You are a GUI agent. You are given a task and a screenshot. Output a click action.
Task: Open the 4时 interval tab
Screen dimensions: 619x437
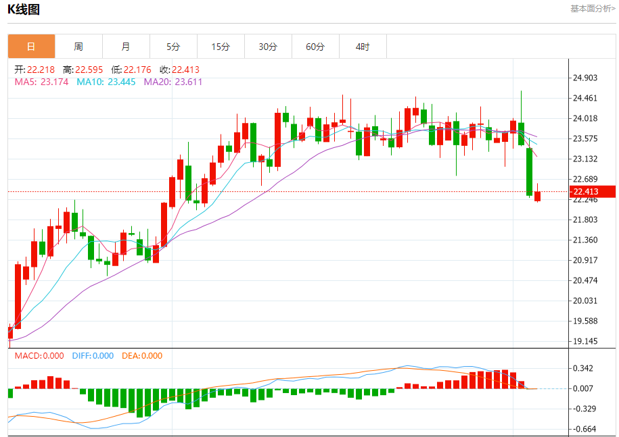point(363,47)
